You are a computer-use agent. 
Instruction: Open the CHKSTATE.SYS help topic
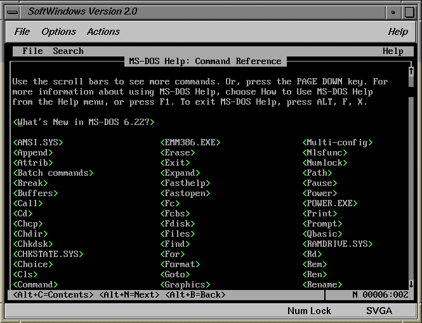(x=48, y=254)
